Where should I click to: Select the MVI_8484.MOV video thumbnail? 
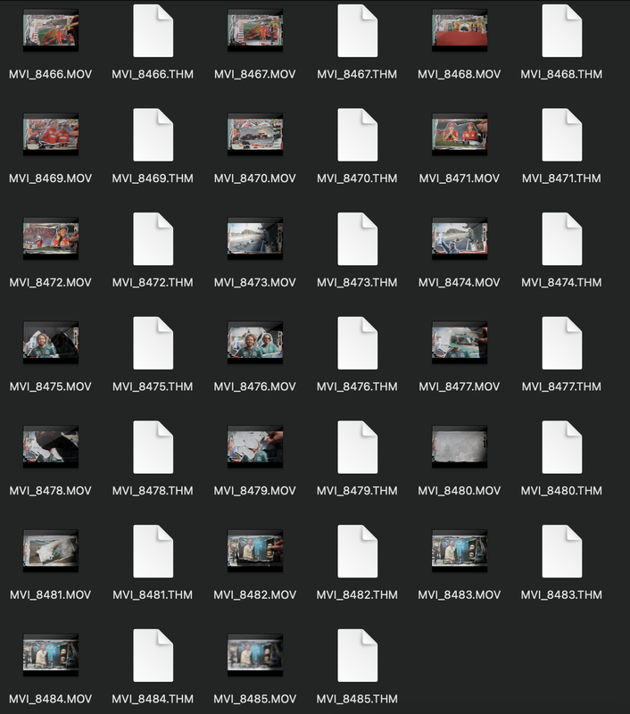(51, 655)
